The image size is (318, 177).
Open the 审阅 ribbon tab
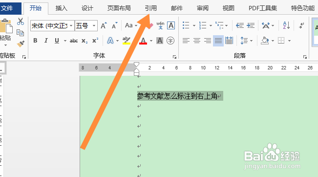tap(203, 8)
